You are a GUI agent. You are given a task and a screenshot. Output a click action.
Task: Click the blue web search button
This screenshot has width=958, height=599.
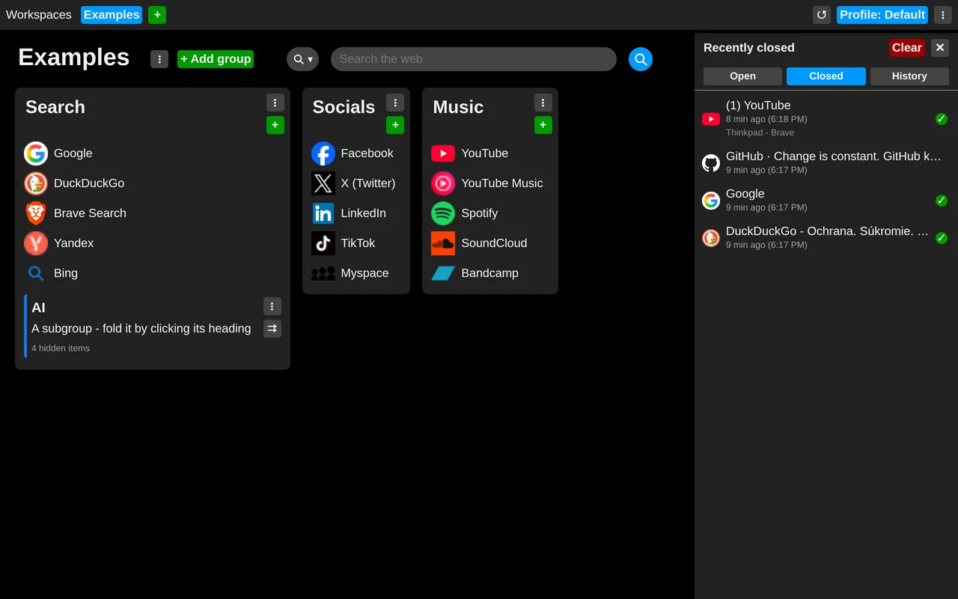click(641, 59)
